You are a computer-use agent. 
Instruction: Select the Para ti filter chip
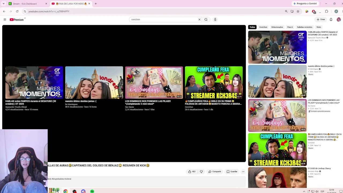[290, 27]
